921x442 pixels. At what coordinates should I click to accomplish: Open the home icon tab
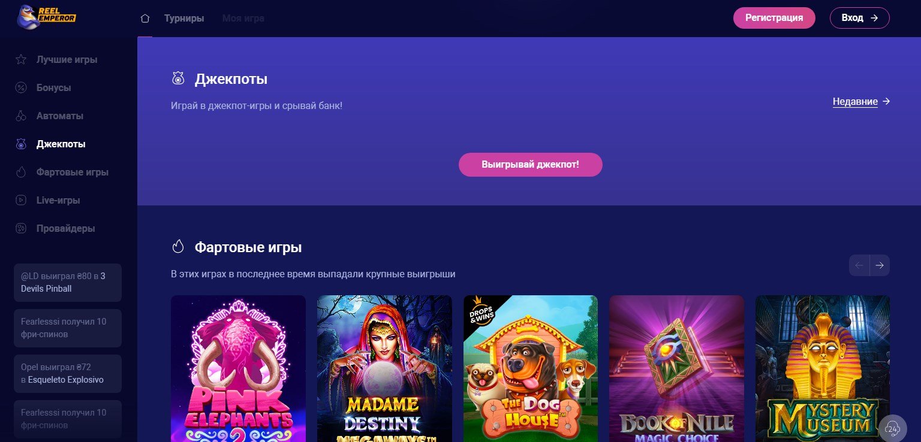145,19
